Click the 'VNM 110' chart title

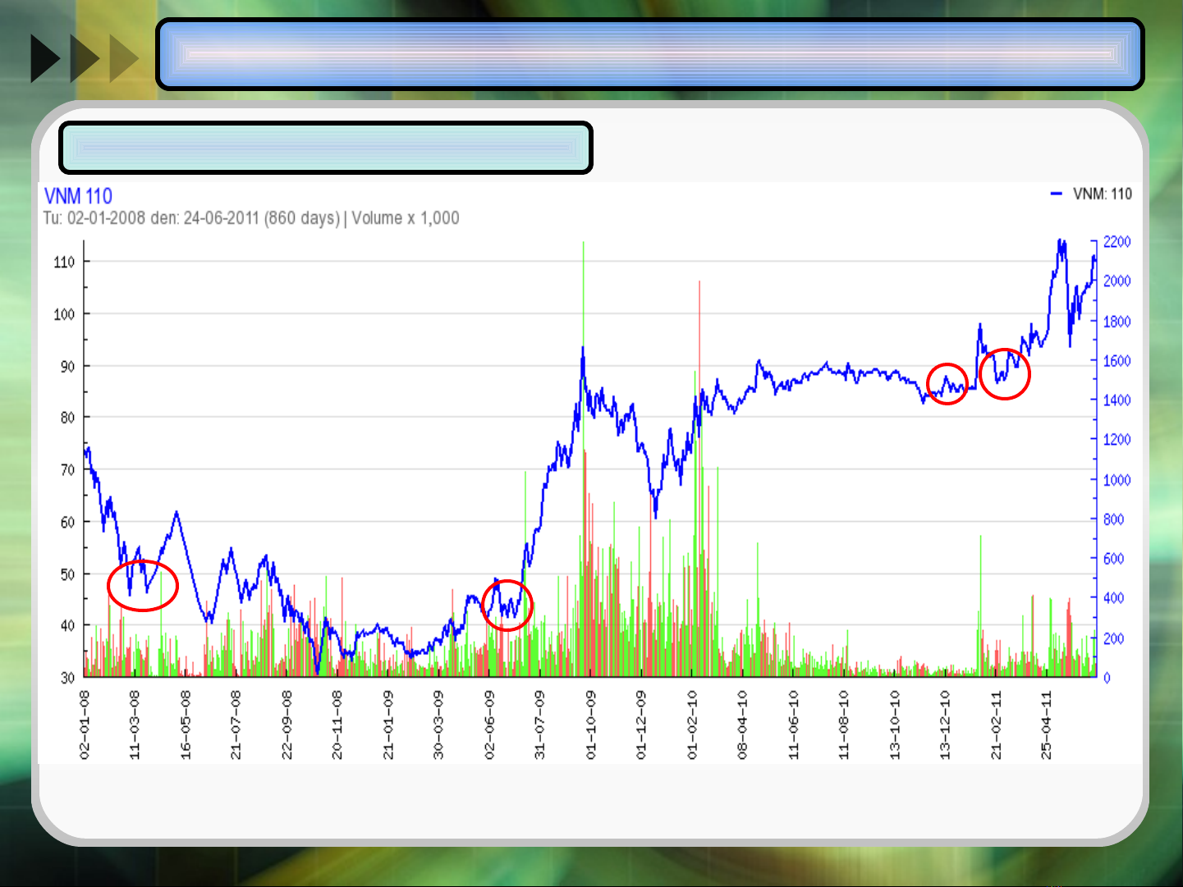(78, 196)
